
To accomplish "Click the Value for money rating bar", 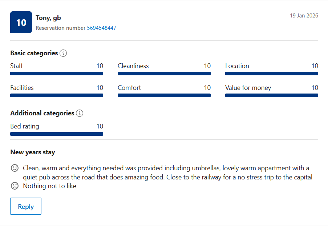I will point(272,95).
